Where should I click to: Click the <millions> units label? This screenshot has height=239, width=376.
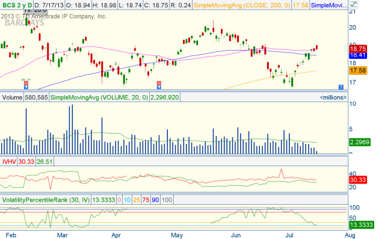[333, 98]
